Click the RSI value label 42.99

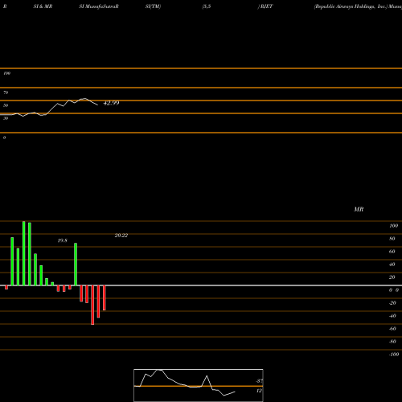tap(111, 103)
